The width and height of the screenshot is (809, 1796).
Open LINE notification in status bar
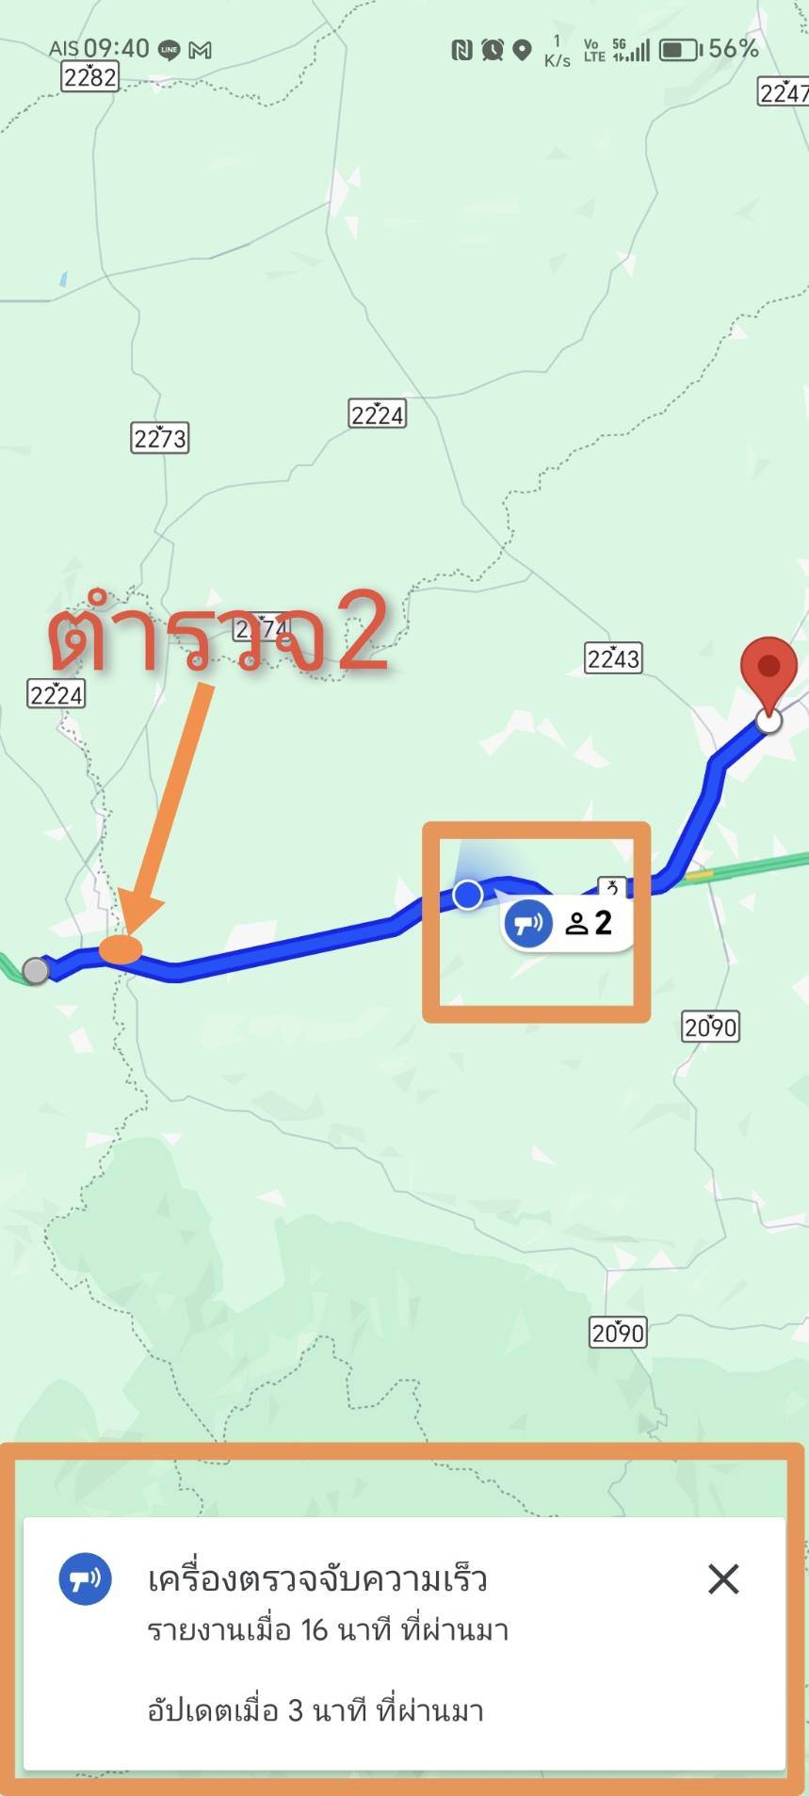point(170,50)
